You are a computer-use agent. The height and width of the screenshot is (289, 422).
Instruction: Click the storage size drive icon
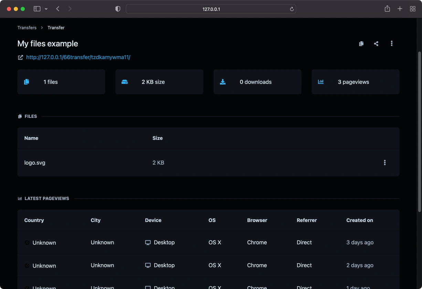125,82
